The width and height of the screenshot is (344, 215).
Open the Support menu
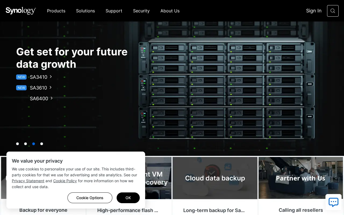pos(114,11)
